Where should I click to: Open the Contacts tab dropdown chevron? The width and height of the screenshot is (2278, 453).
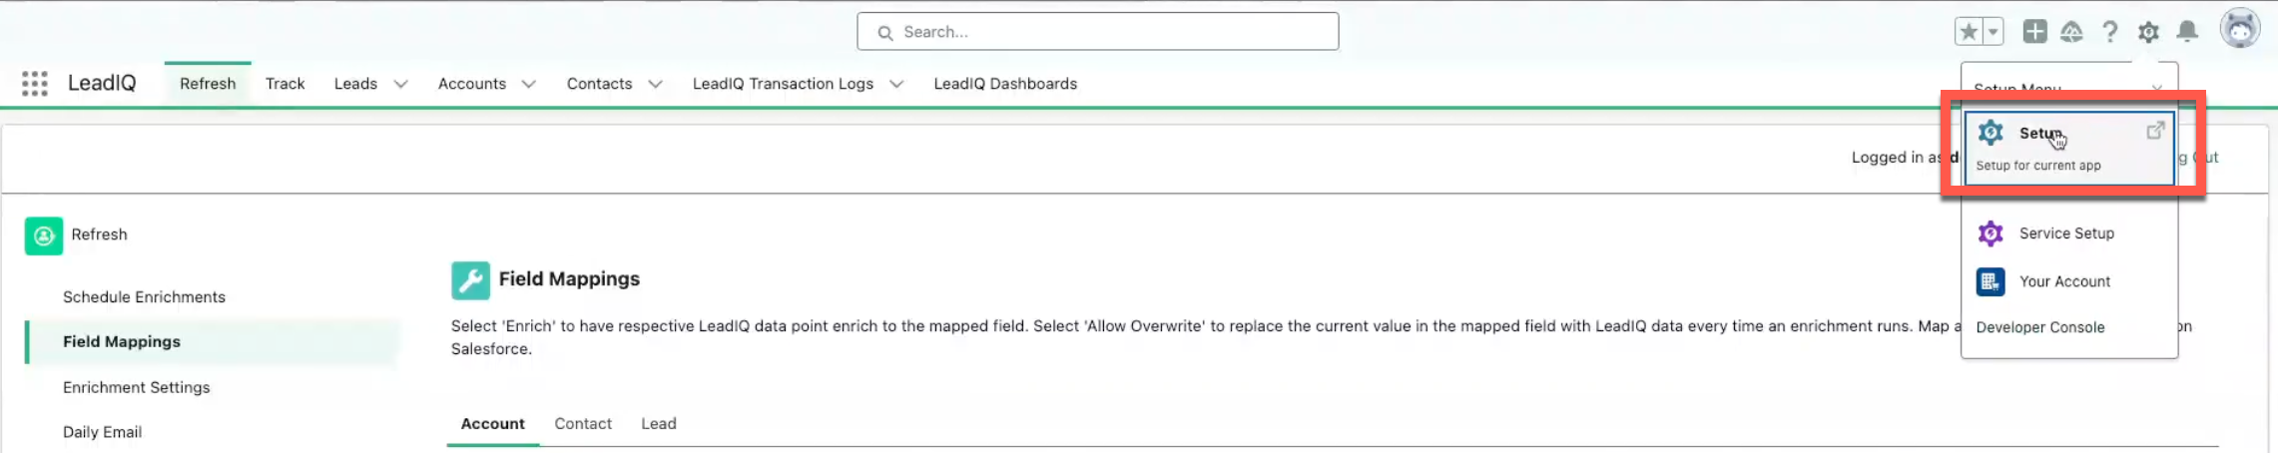point(655,84)
